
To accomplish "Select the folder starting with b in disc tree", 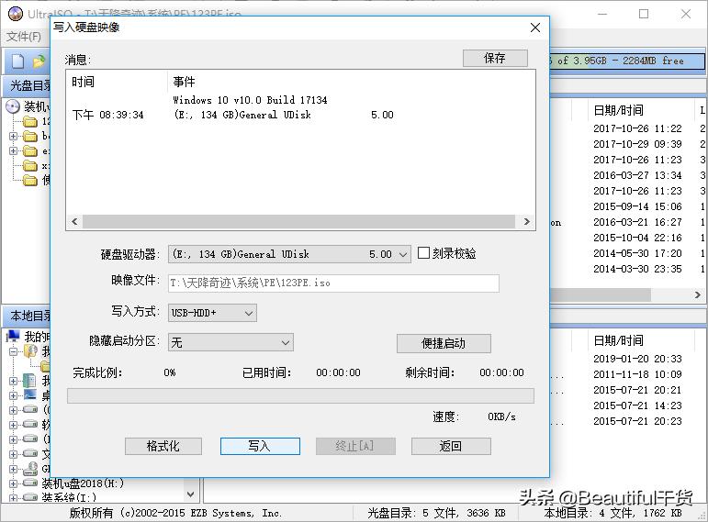I will [x=30, y=136].
